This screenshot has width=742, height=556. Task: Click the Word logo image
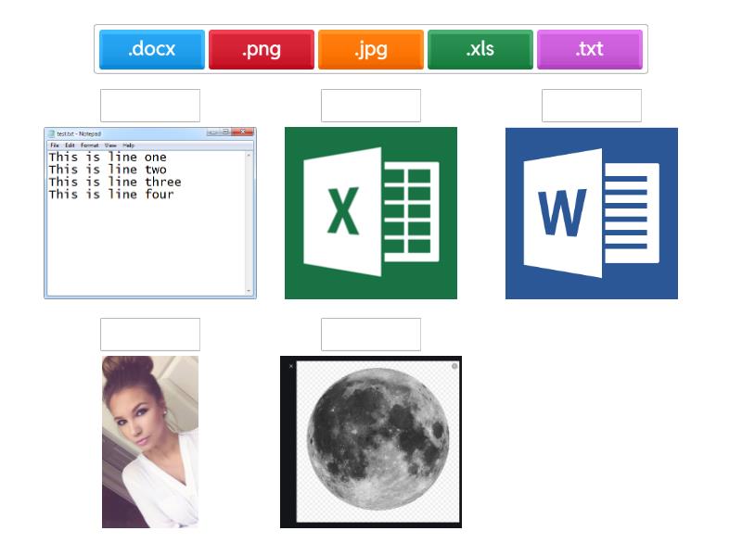tap(591, 213)
